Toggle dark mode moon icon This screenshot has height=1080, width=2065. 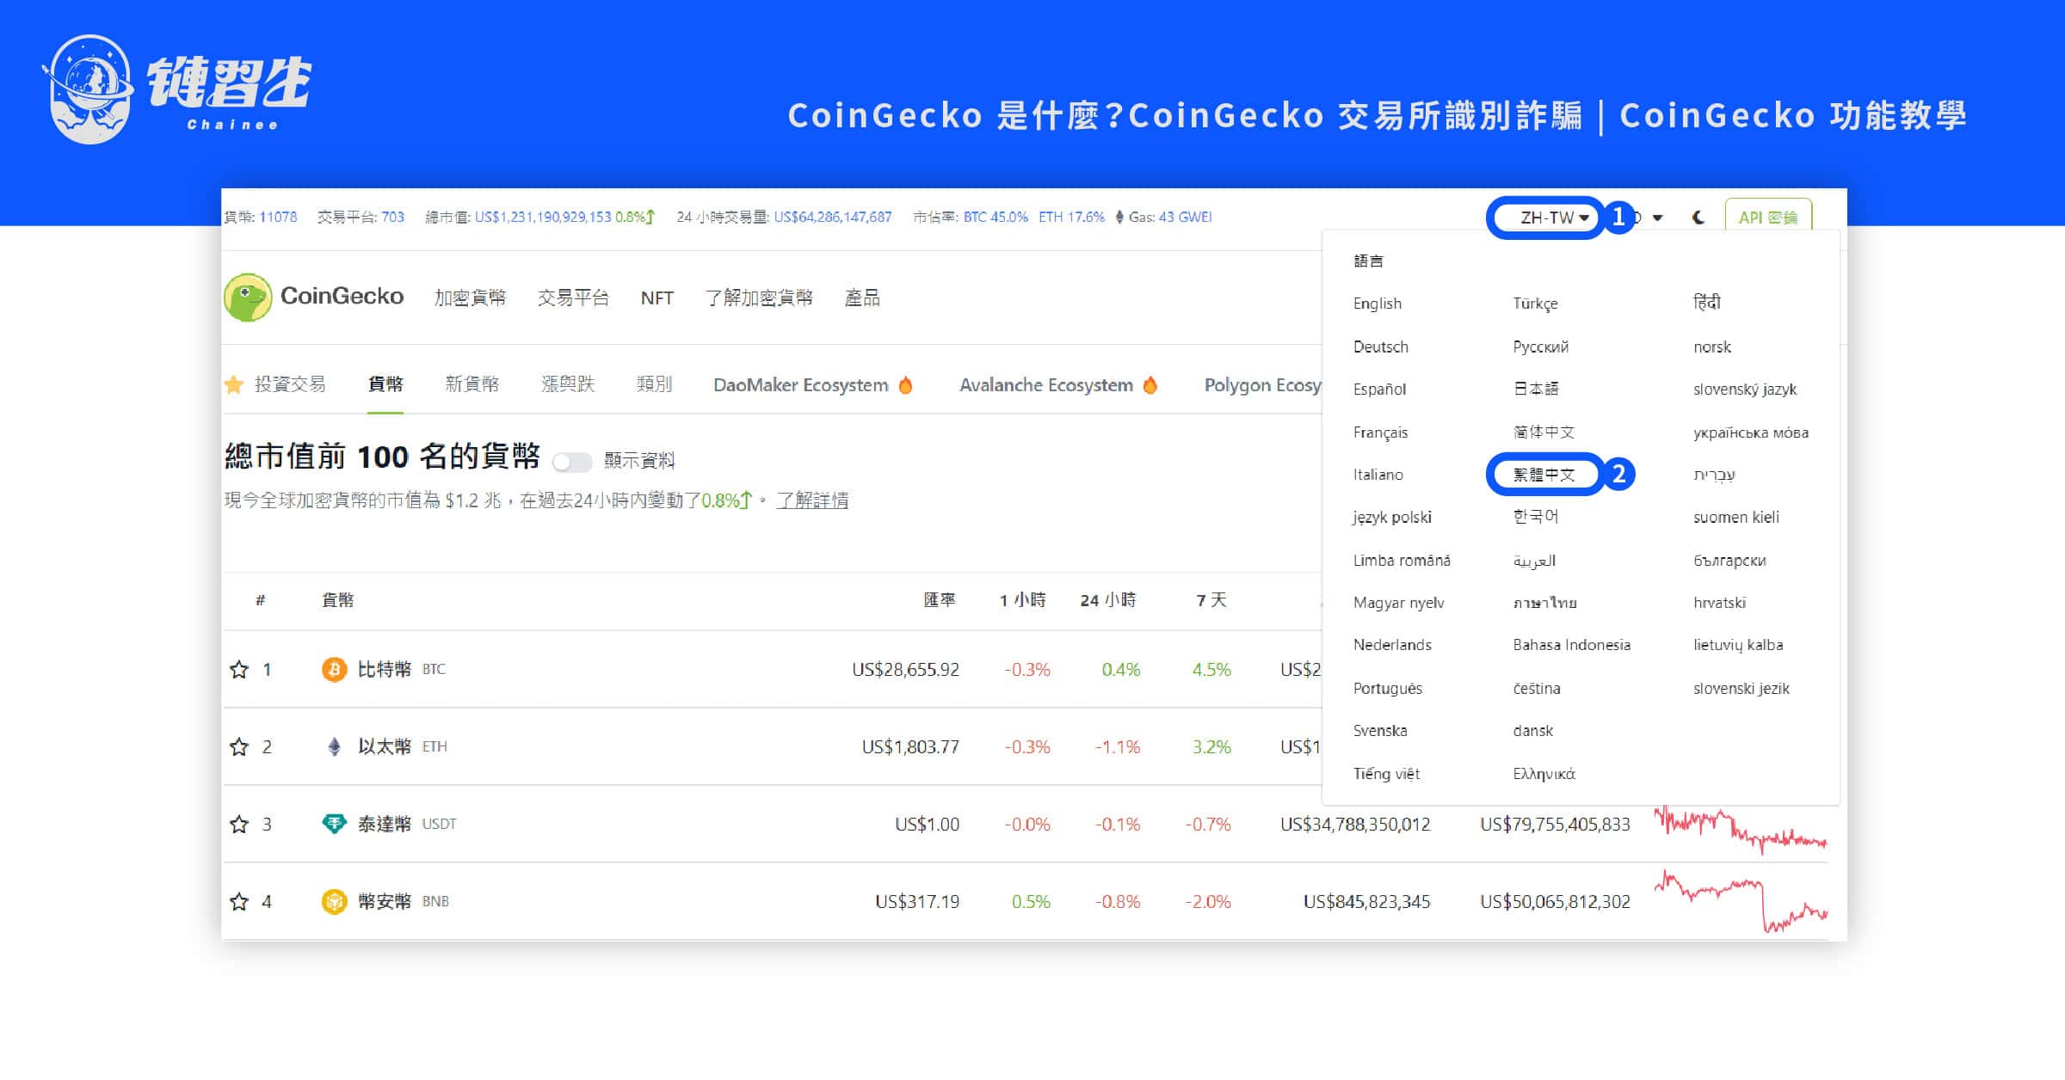pyautogui.click(x=1698, y=218)
